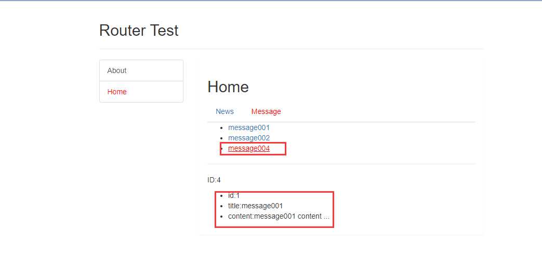Open the About item in the sidebar
Screen dimensions: 542x272
click(117, 70)
